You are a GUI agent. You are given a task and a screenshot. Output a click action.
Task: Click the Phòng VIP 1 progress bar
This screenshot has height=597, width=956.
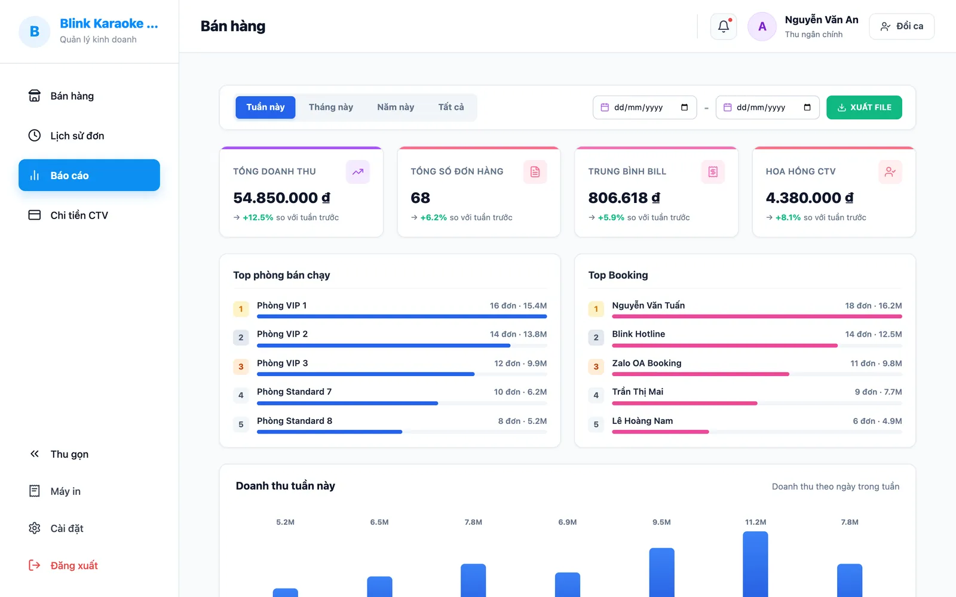pyautogui.click(x=402, y=316)
